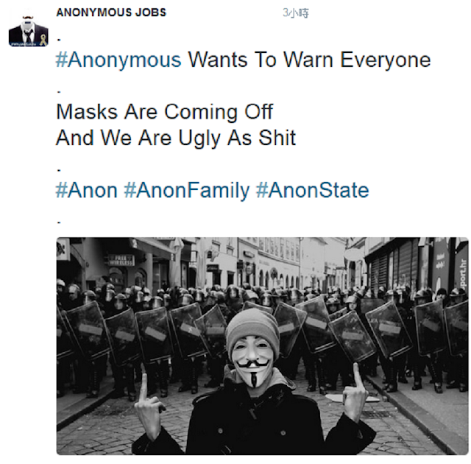Click the riot shield left of the masked person
471x464 pixels.
(212, 330)
